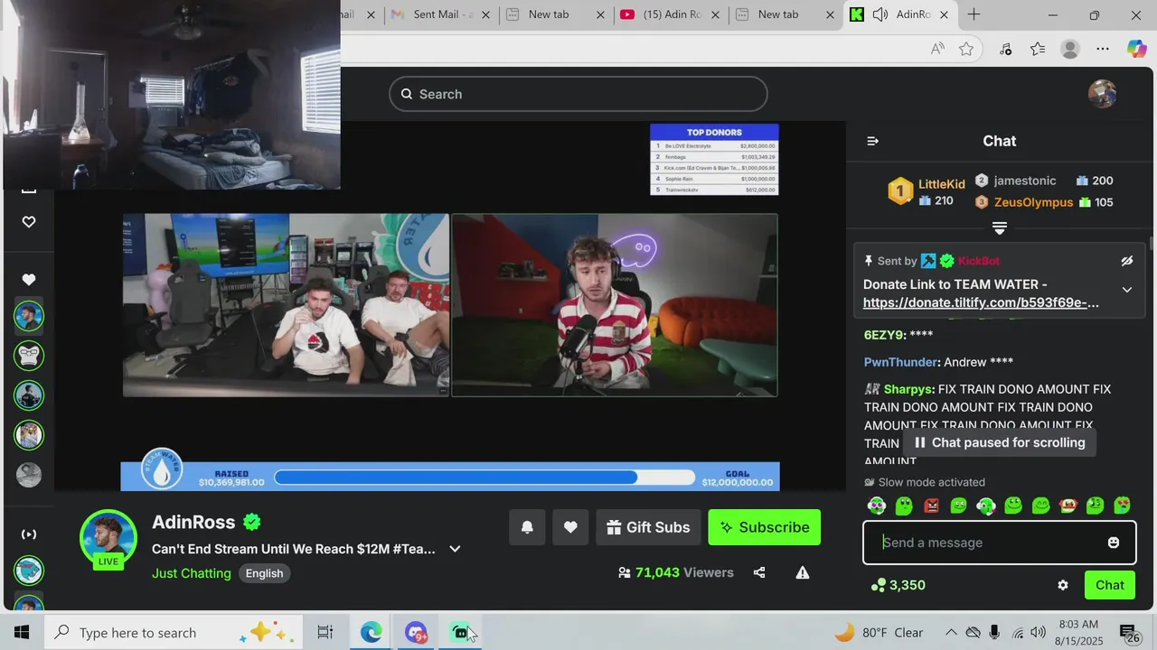
Task: Open the volume control in system tray
Action: [x=1039, y=632]
